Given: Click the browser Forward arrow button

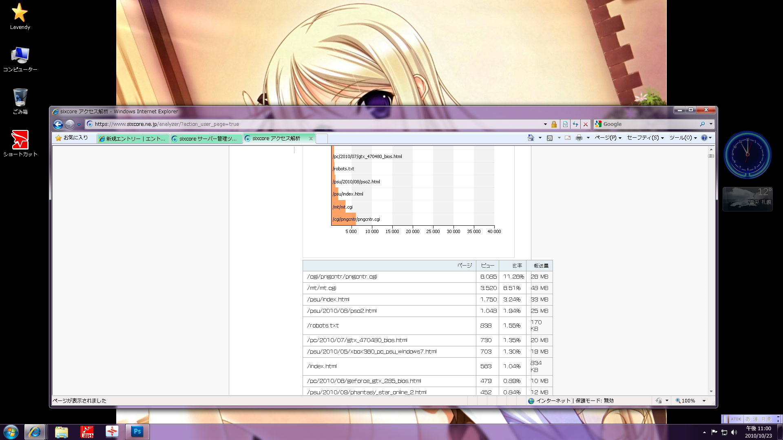Looking at the screenshot, I should [x=70, y=124].
